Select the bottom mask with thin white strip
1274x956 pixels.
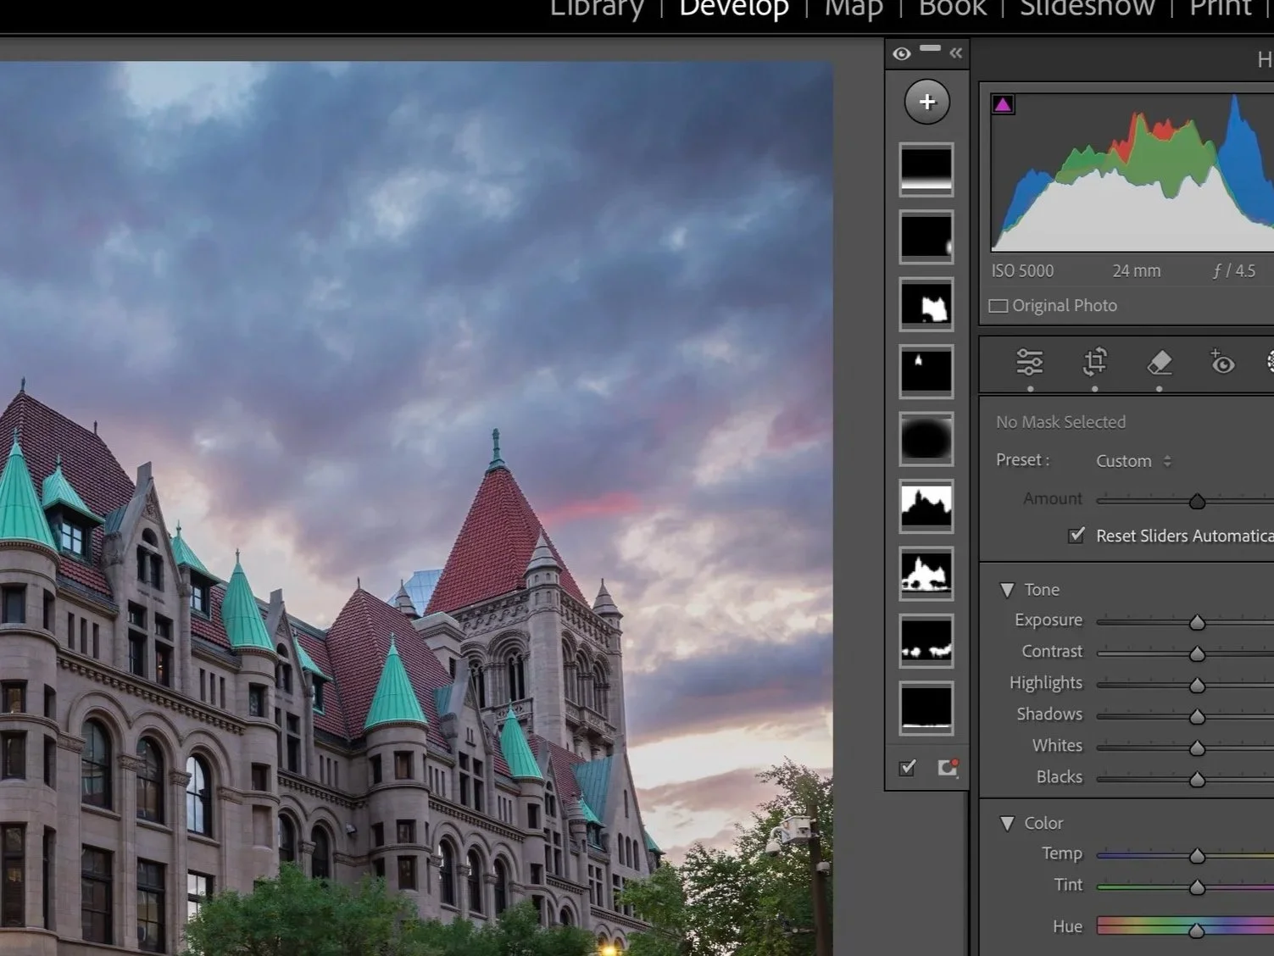click(x=926, y=708)
